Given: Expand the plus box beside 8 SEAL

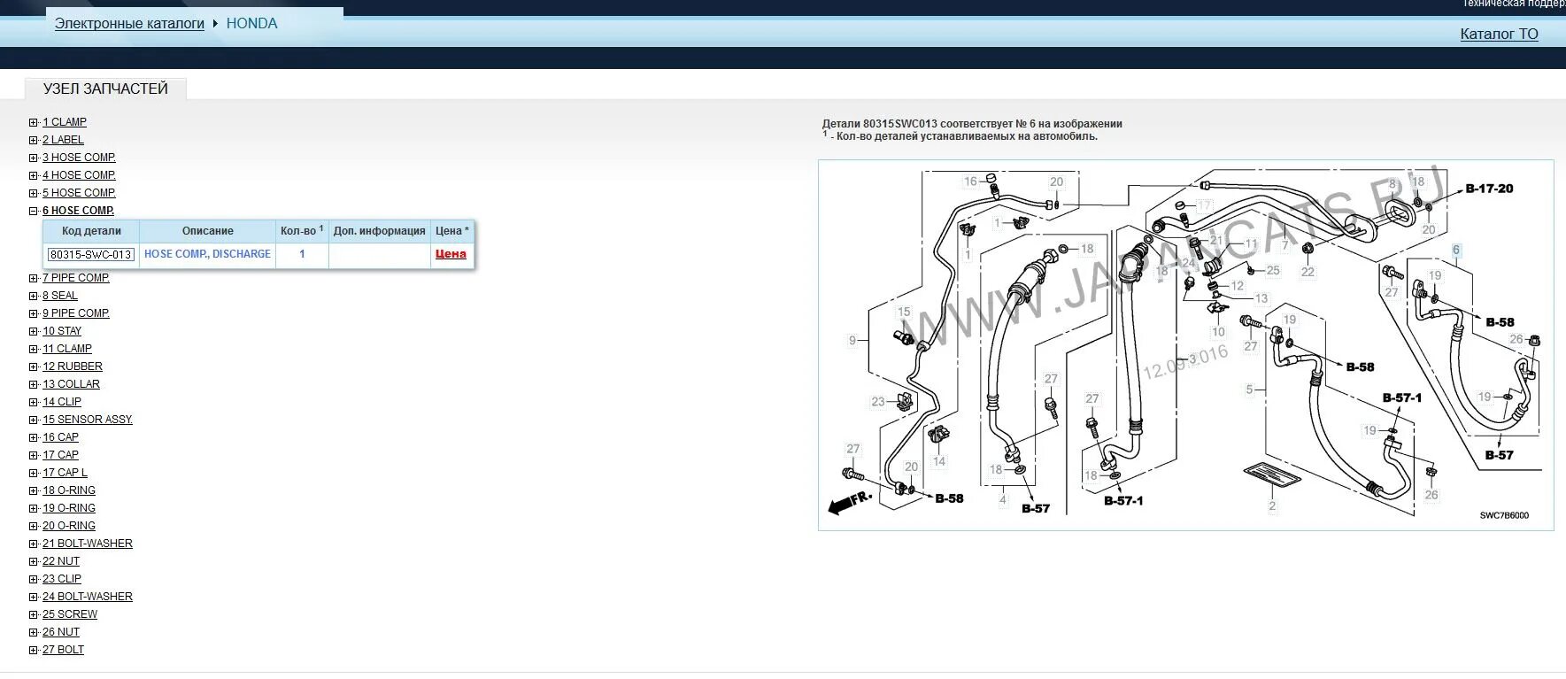Looking at the screenshot, I should pyautogui.click(x=34, y=297).
